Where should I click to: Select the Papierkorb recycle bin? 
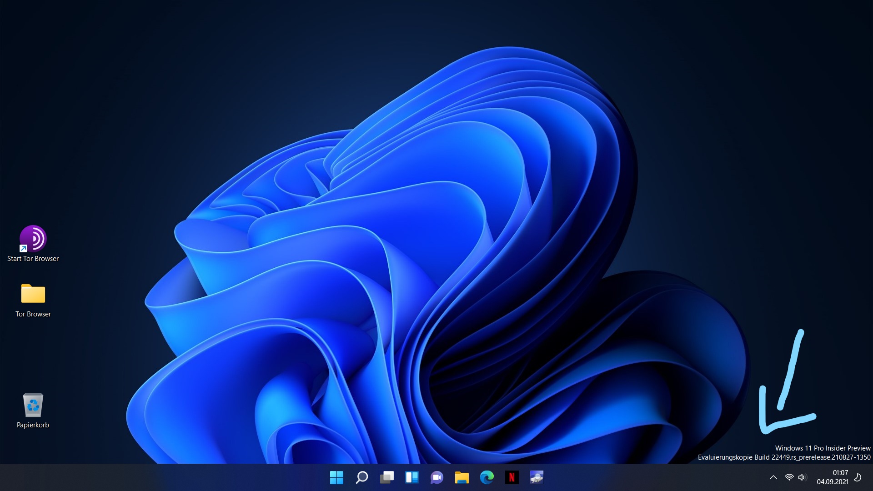tap(33, 405)
